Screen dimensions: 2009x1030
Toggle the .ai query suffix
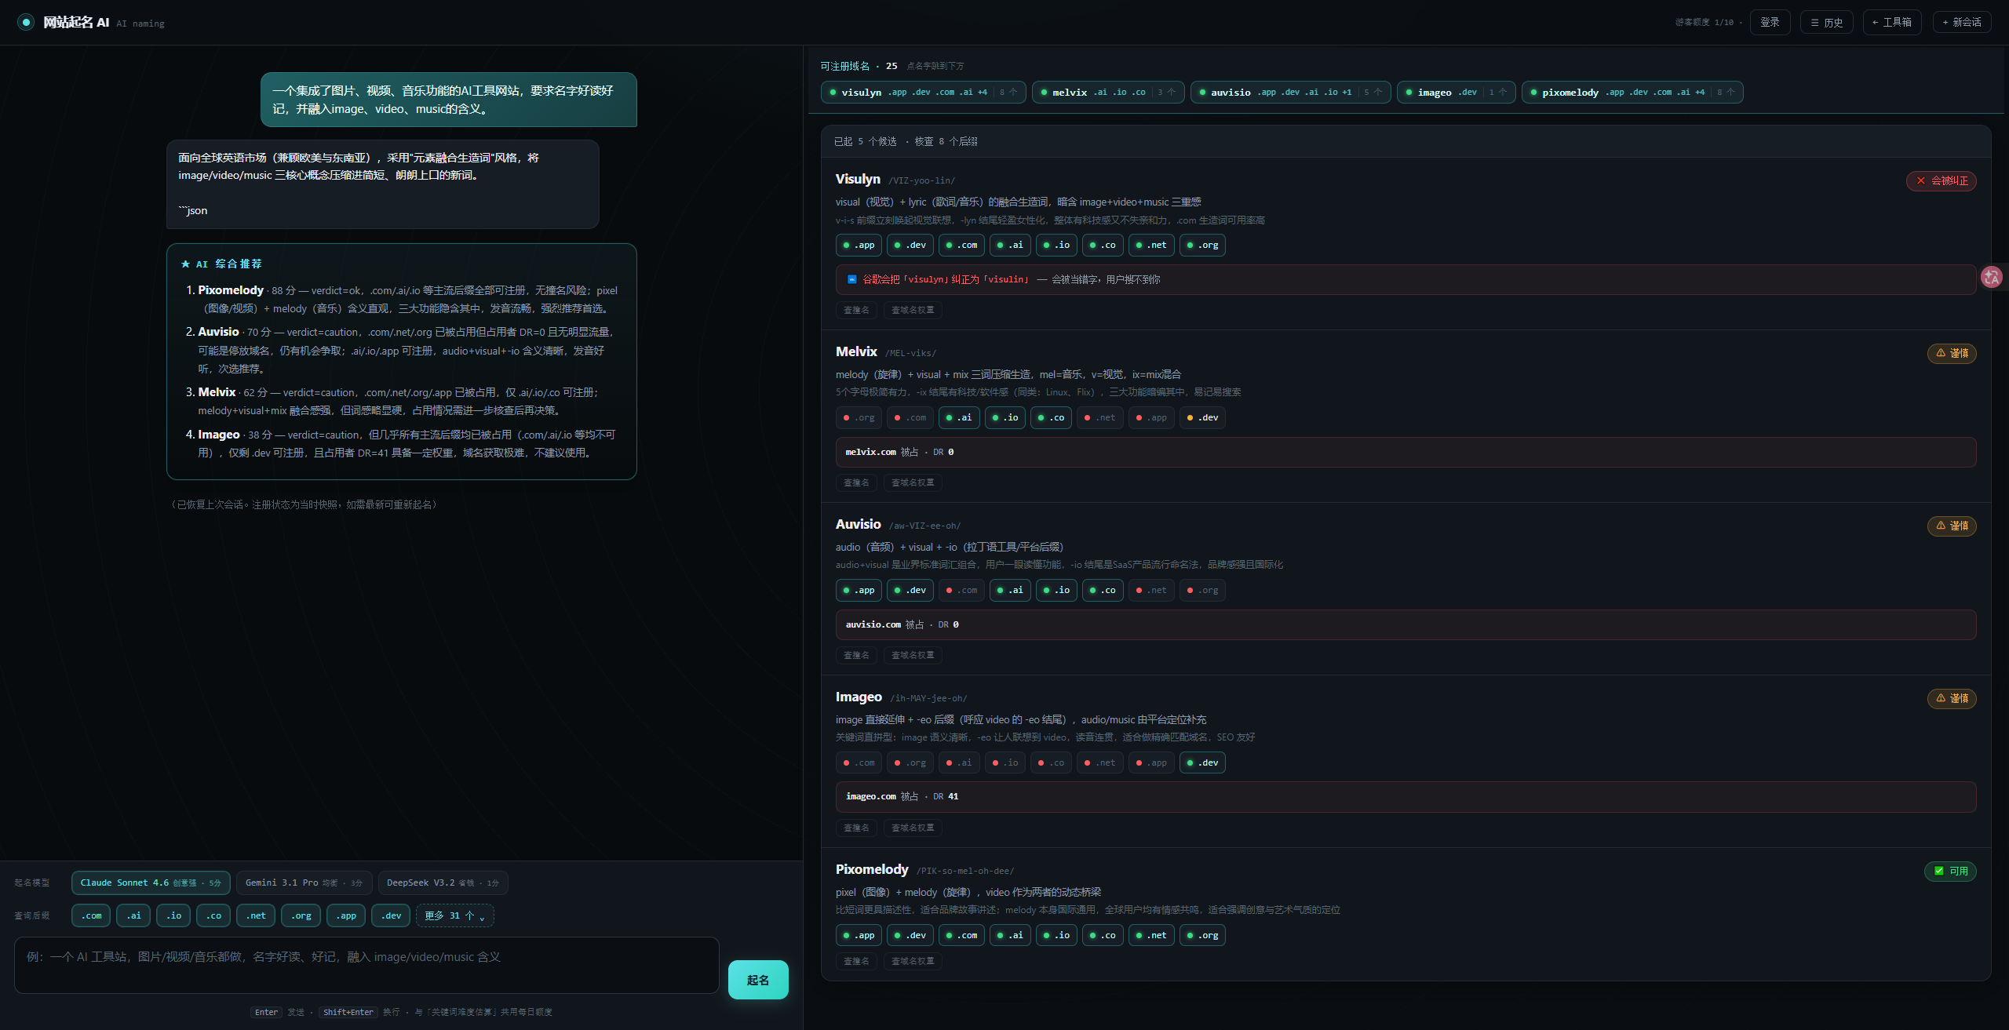134,915
